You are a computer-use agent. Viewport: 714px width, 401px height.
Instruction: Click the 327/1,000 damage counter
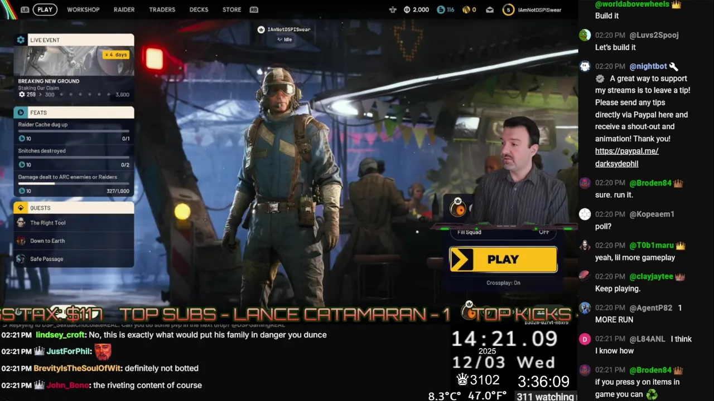118,191
